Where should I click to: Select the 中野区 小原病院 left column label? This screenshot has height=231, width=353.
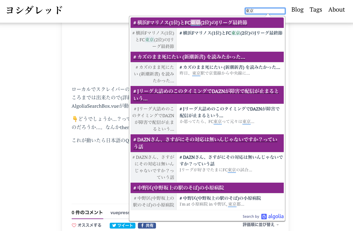154,202
